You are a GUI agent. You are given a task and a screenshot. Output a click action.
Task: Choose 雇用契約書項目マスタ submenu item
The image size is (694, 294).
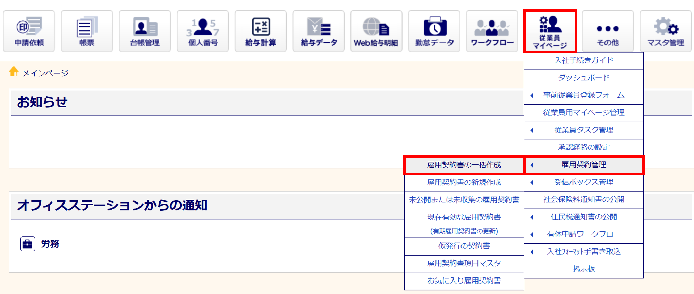[x=464, y=263]
